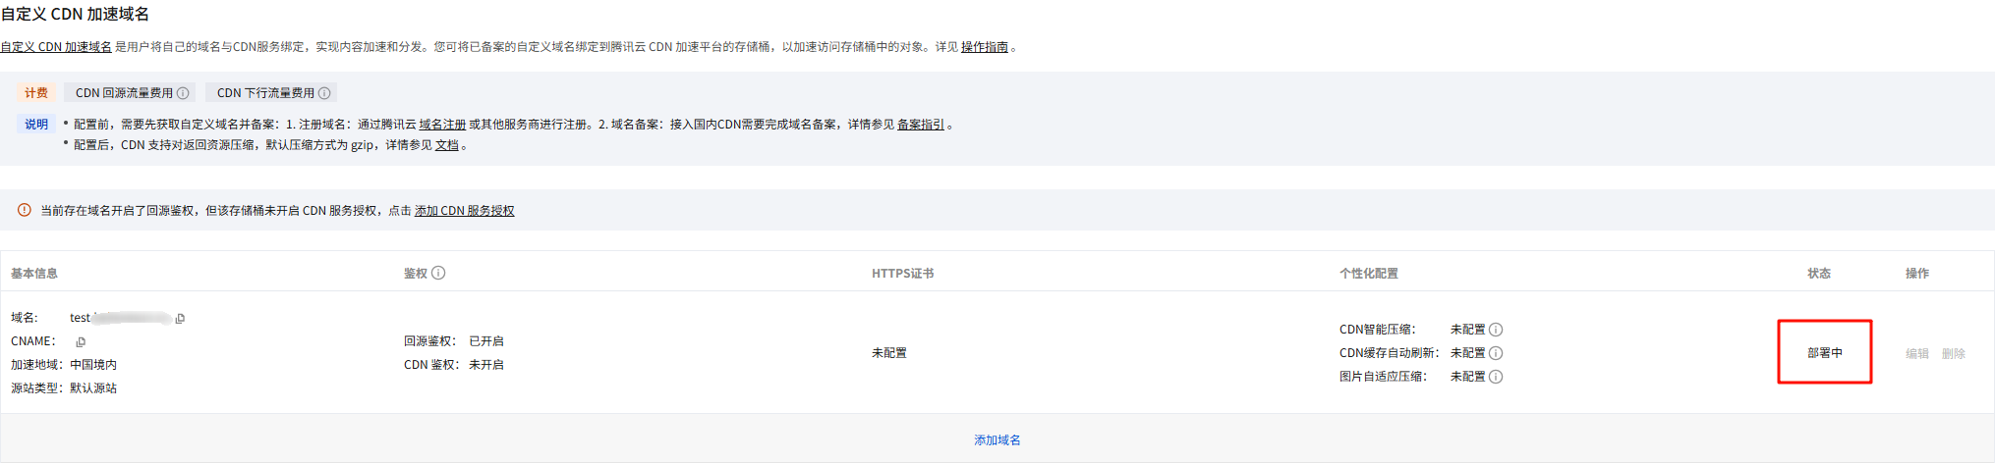Click the 部署中 status text

click(1825, 353)
